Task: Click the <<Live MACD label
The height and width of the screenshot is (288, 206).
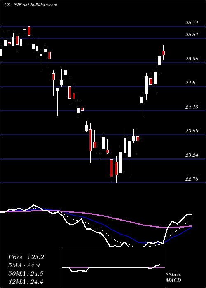Action: [x=173, y=277]
